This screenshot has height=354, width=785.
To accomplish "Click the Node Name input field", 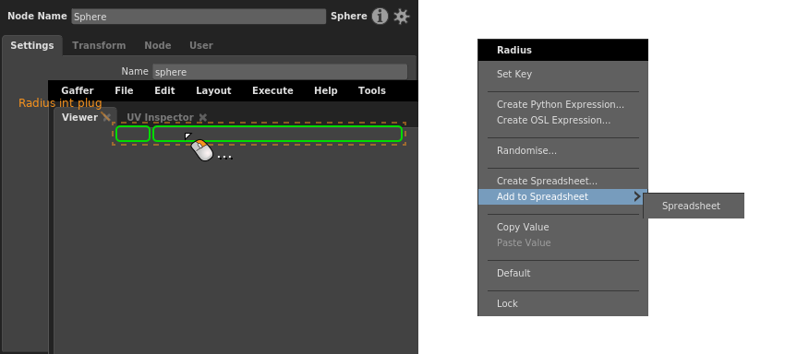I will coord(199,17).
